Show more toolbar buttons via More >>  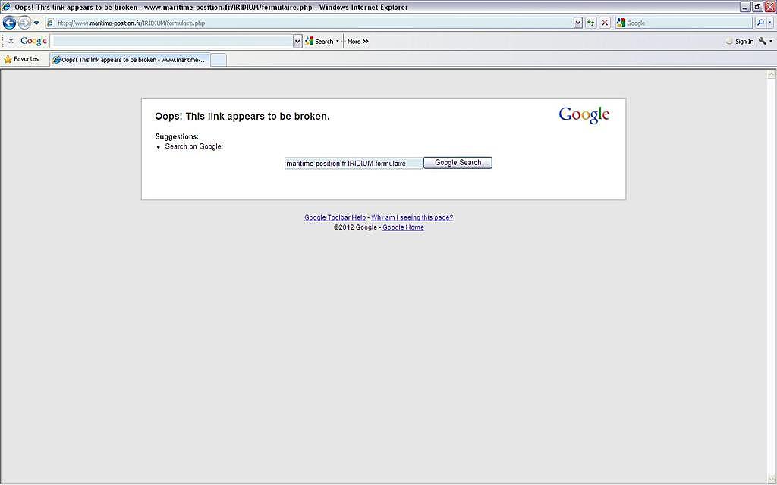tap(358, 42)
